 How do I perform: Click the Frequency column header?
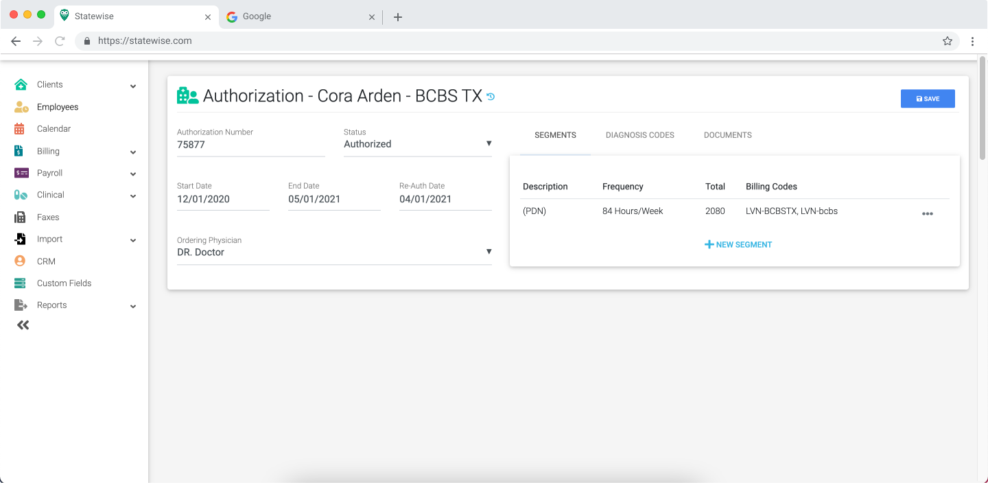coord(623,187)
